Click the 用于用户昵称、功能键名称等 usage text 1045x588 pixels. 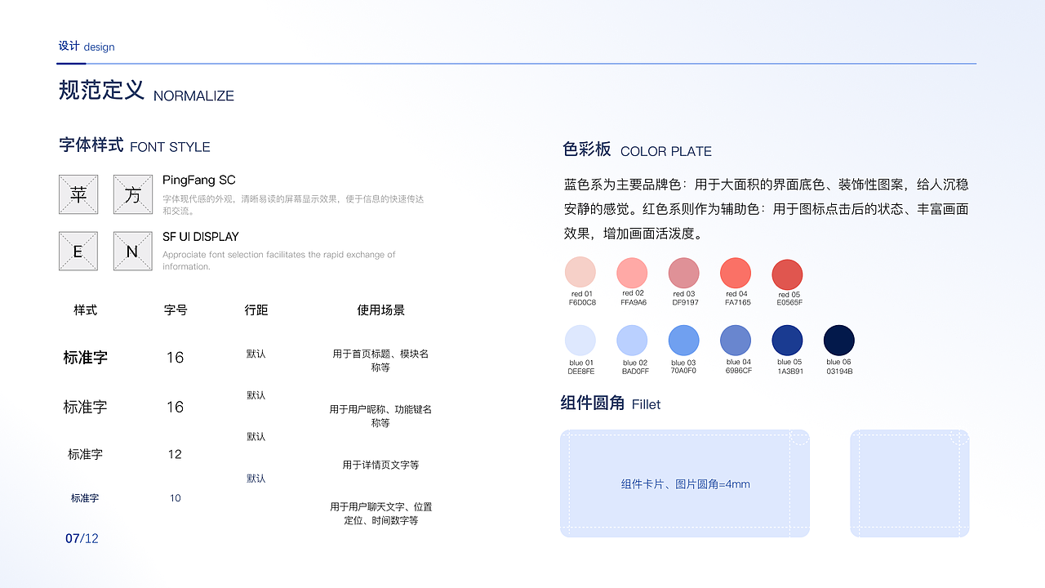coord(380,416)
